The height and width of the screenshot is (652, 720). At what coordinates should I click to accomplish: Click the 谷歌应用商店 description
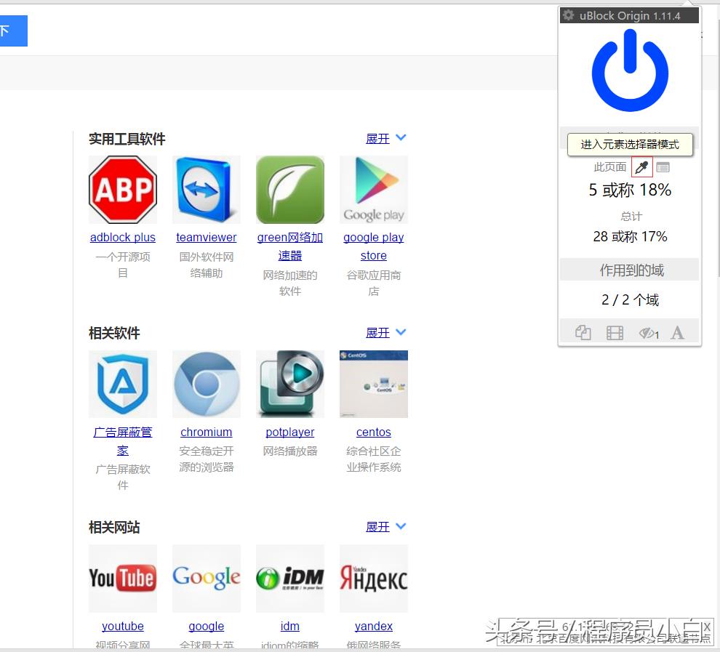pyautogui.click(x=373, y=283)
